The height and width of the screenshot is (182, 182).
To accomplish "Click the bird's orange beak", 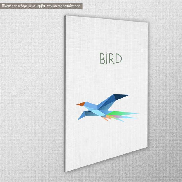I will pyautogui.click(x=81, y=104).
